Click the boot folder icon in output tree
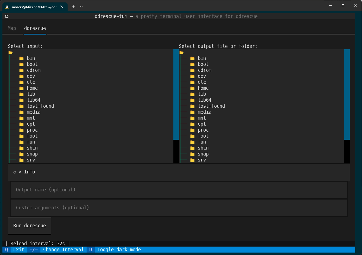 tap(192, 64)
